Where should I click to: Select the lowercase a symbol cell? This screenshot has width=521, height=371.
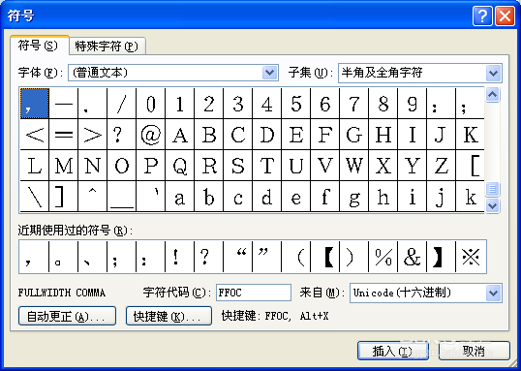coord(180,197)
